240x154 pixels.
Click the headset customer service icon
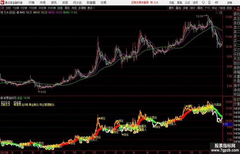(203, 3)
